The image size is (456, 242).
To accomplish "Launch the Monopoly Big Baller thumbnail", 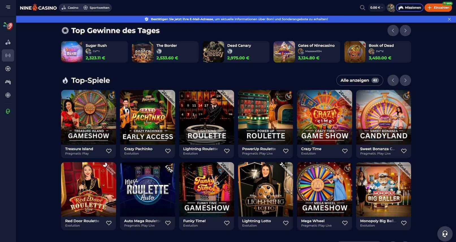I will click(x=384, y=189).
